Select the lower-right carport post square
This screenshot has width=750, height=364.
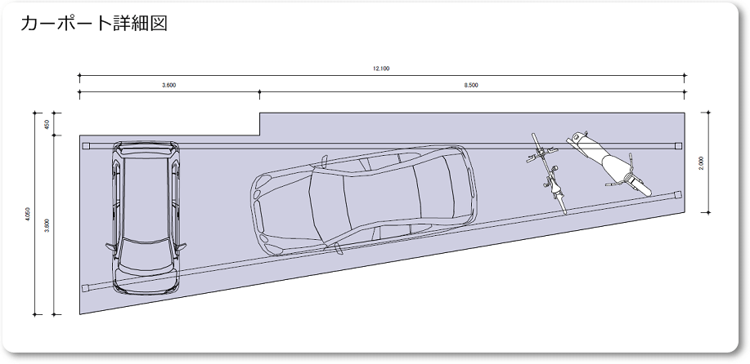click(677, 194)
